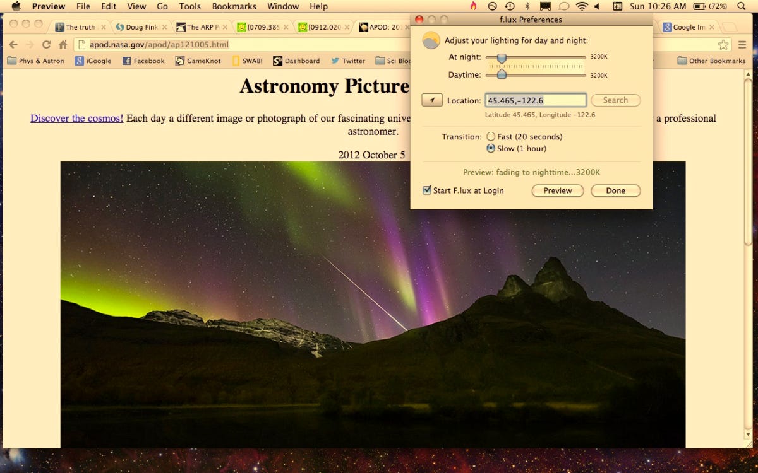Open the GameKnot bookmark

click(x=198, y=61)
